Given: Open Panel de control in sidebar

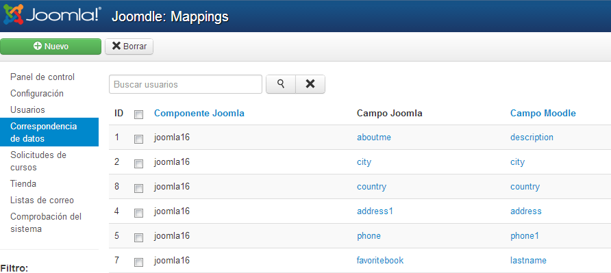Looking at the screenshot, I should (42, 77).
